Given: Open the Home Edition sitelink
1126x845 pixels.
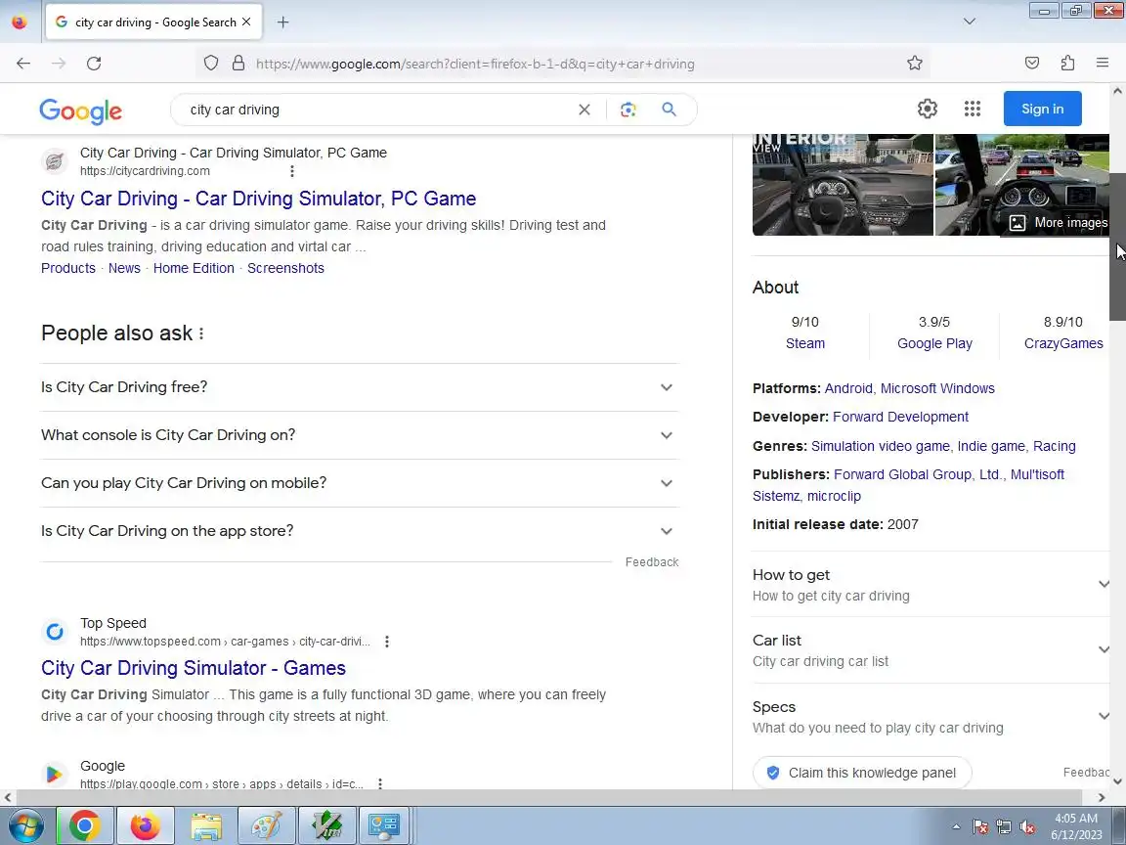Looking at the screenshot, I should pos(194,268).
